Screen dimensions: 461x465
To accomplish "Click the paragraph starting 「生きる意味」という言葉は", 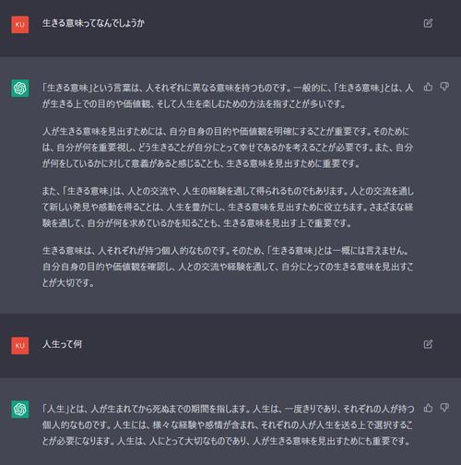I will 228,96.
